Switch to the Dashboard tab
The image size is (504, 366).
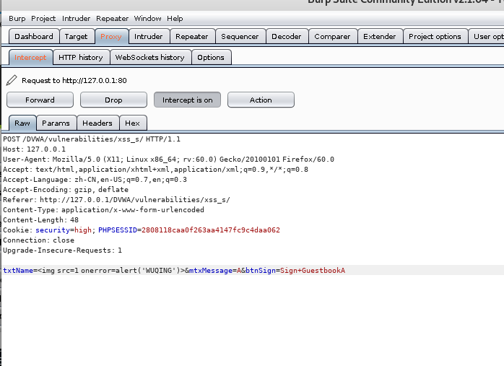coord(34,36)
